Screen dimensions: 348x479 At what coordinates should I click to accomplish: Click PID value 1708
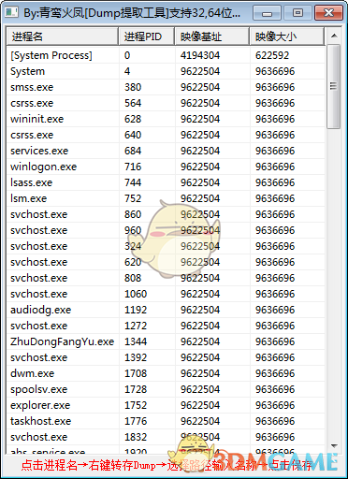(x=136, y=373)
